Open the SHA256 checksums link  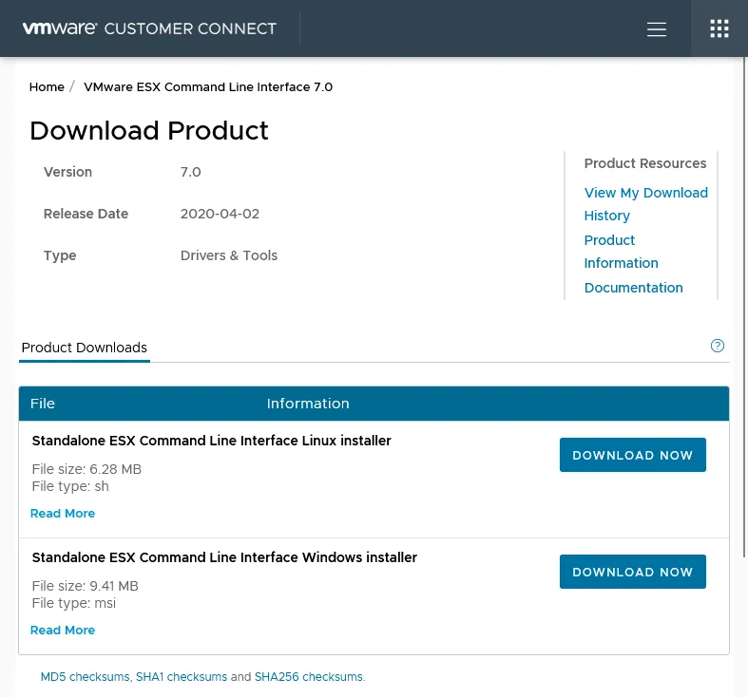tap(309, 677)
